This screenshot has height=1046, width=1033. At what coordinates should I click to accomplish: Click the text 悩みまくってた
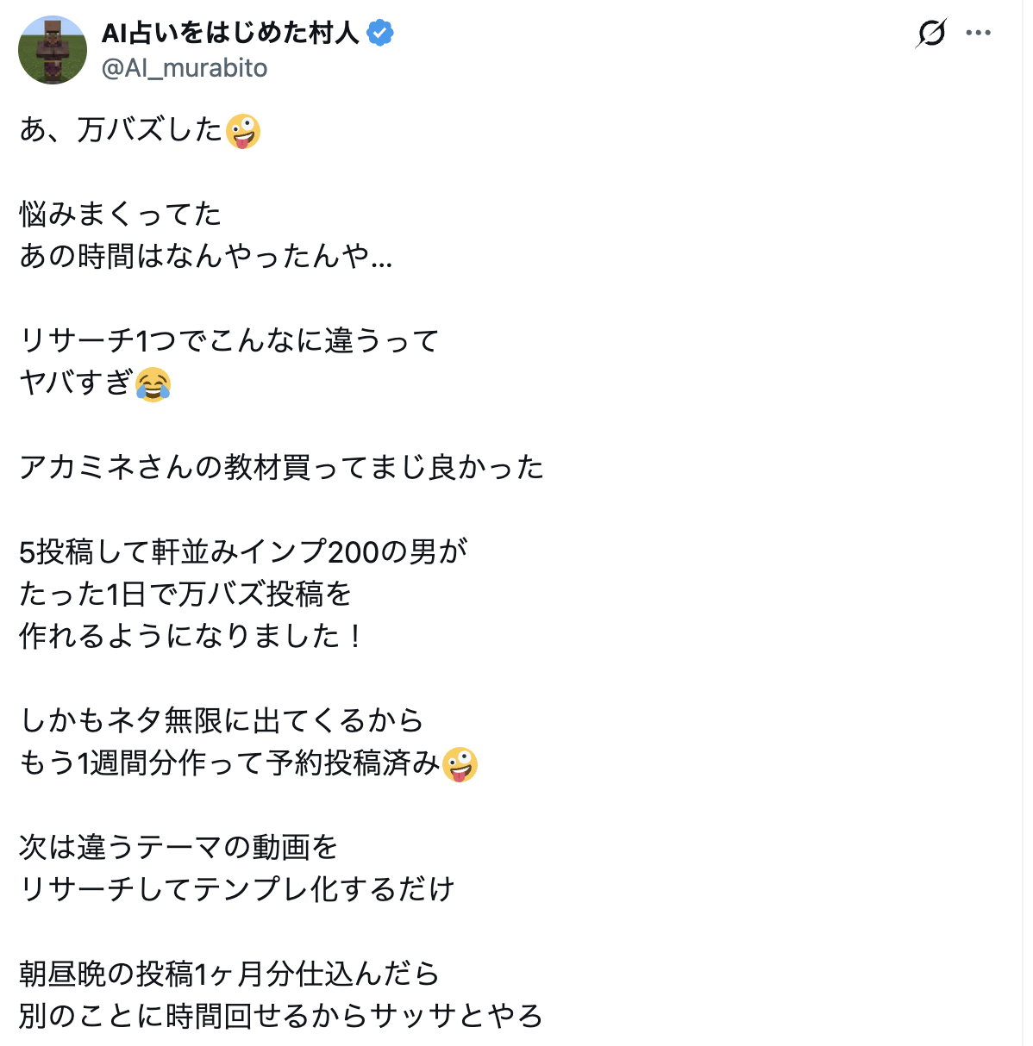click(x=121, y=215)
